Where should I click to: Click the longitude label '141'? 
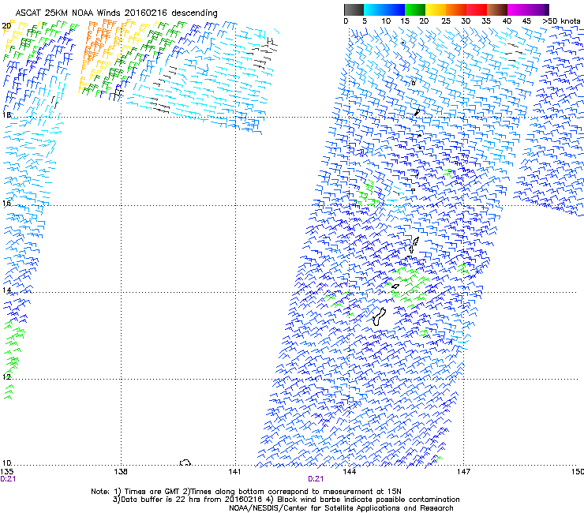234,472
